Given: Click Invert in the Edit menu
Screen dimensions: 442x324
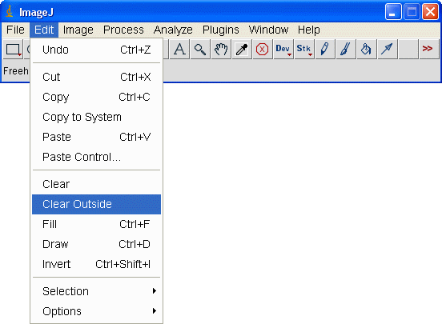Looking at the screenshot, I should 96,264.
